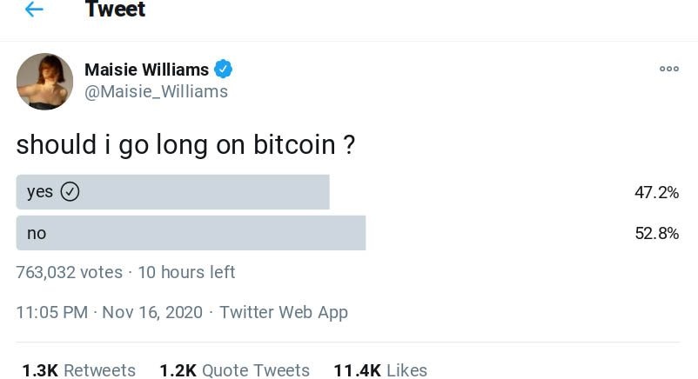Click the bitcoin question tweet text
The image size is (698, 379).
click(x=185, y=144)
